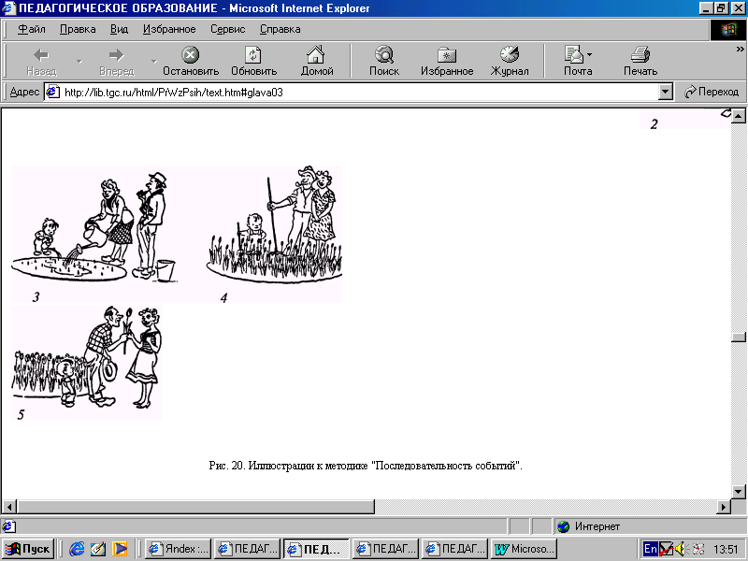This screenshot has width=748, height=561.
Task: Click the vertical scrollbar thumb
Action: pos(739,337)
